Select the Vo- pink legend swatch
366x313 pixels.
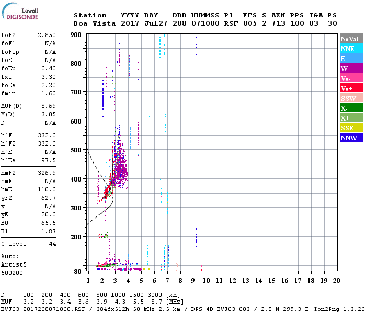tap(351, 78)
